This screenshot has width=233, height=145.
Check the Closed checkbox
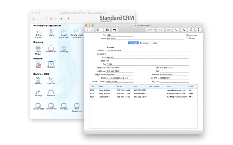coord(187,38)
